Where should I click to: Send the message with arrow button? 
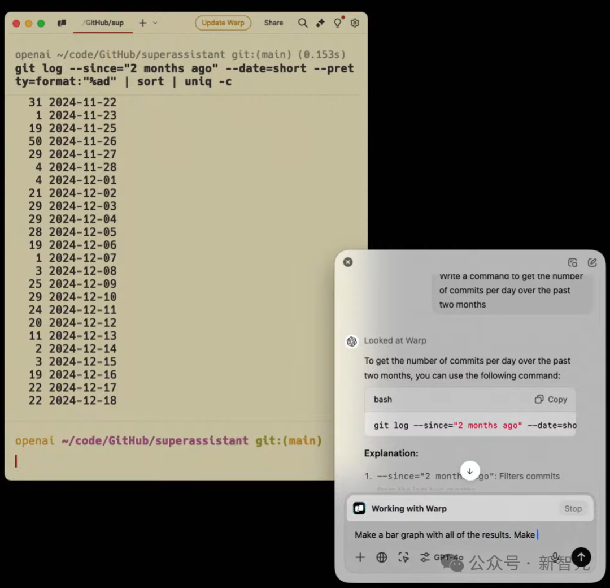[x=581, y=557]
